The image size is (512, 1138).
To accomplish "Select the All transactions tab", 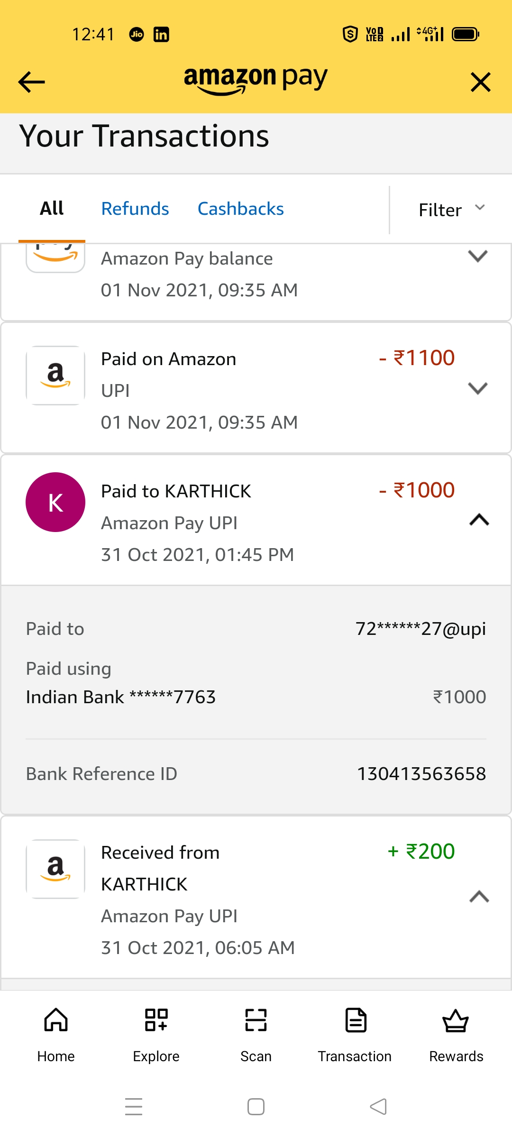I will [52, 209].
